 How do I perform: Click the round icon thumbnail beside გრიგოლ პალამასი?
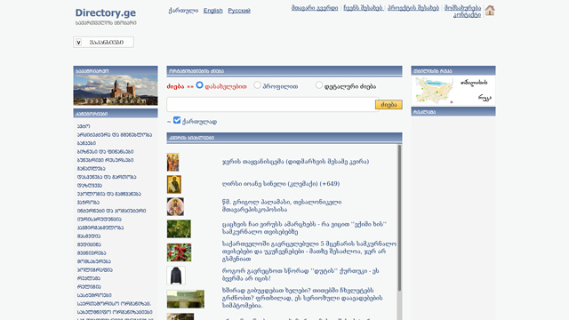point(175,206)
